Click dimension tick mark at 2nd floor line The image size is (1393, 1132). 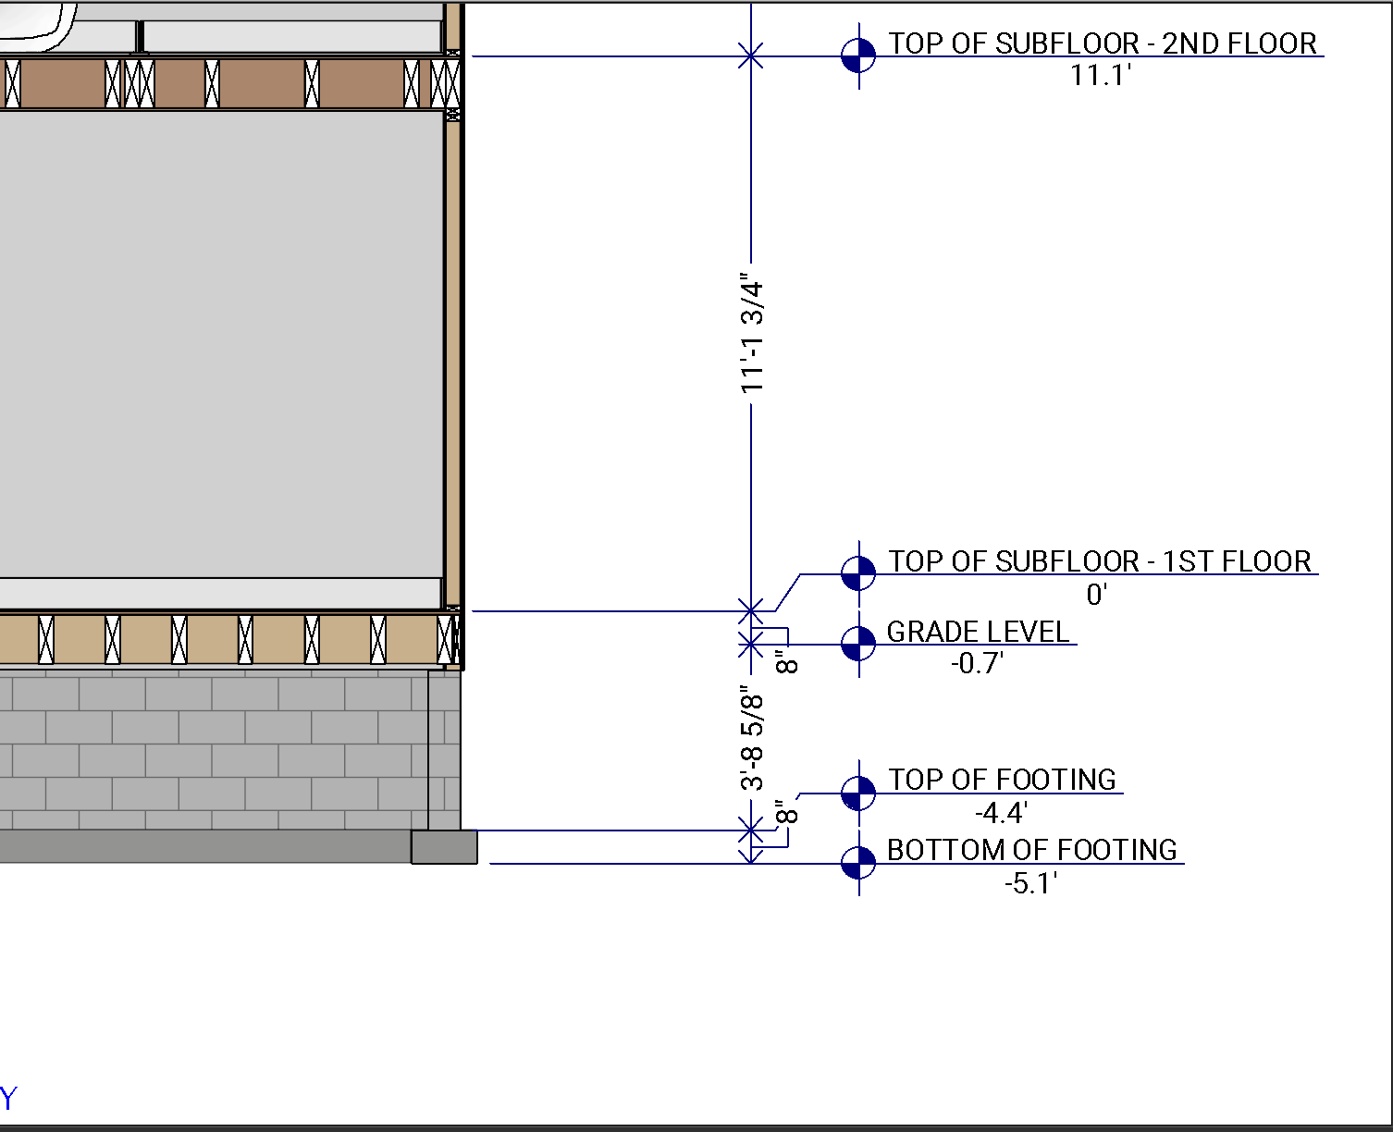[x=751, y=56]
